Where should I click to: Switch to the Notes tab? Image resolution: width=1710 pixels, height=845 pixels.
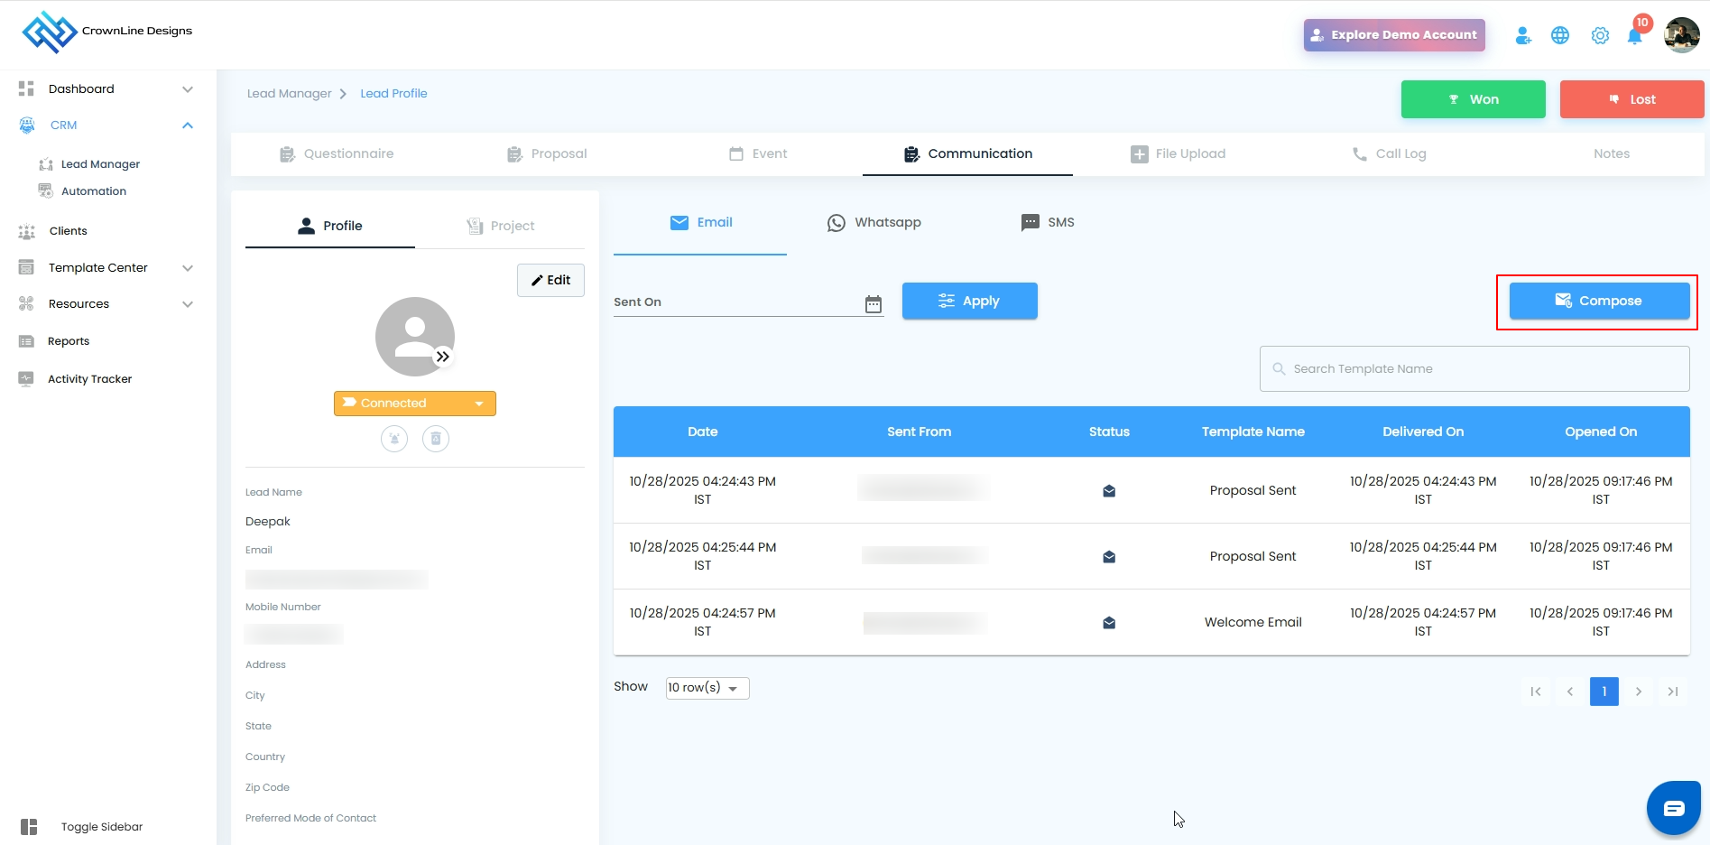(1611, 154)
